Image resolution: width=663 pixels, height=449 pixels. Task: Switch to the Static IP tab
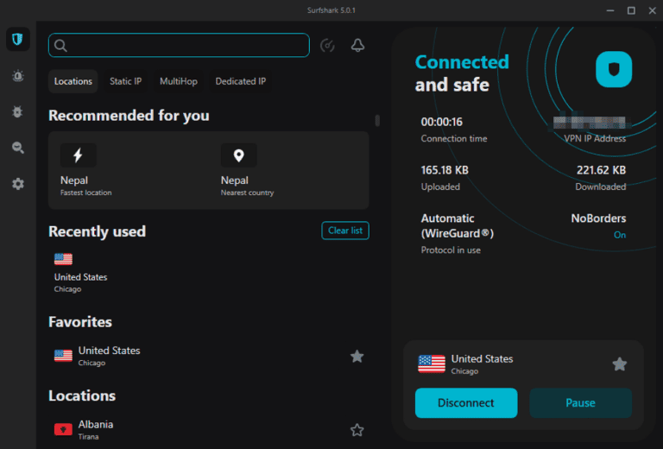point(125,81)
